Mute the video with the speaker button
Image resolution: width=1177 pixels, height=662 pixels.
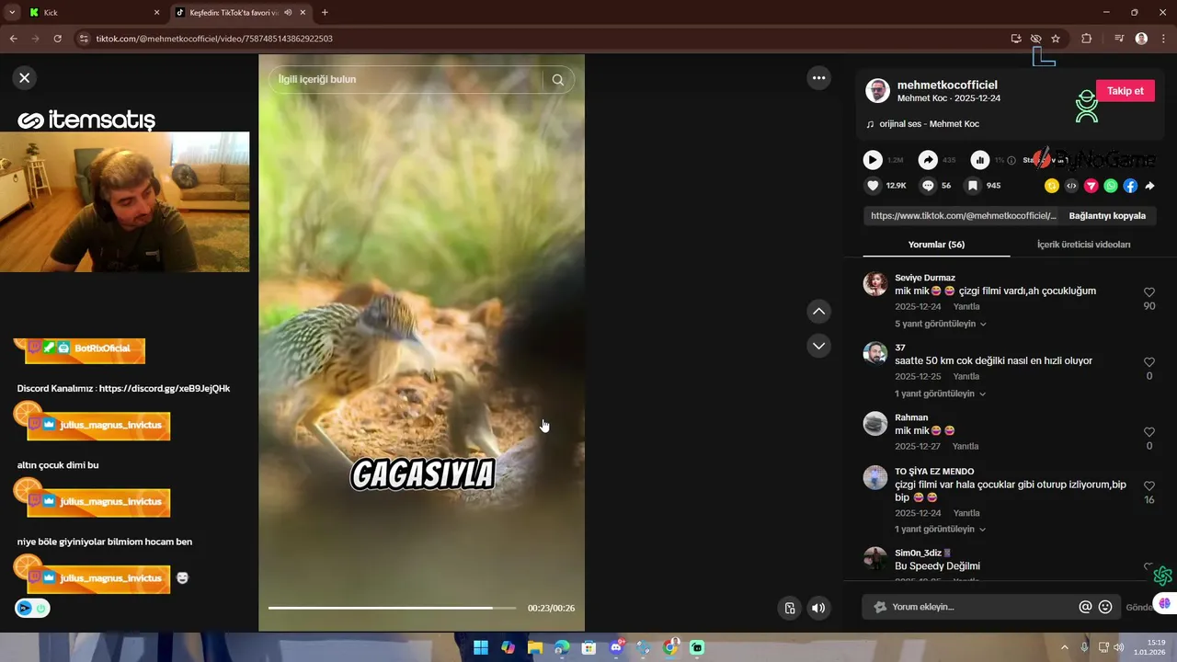pyautogui.click(x=817, y=608)
